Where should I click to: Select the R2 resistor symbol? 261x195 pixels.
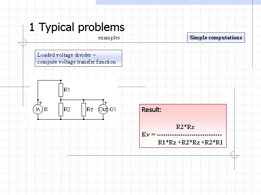pos(61,109)
